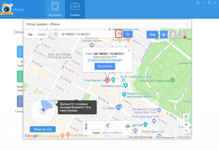Expand the iPhone device dropdown
219x151 pixels.
[19, 10]
